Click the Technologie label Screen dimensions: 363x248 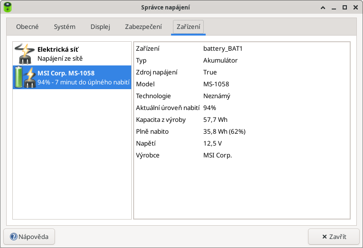click(x=153, y=96)
